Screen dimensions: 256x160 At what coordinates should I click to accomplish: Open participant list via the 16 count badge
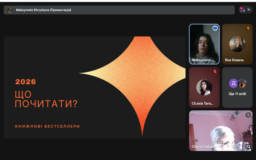click(245, 10)
